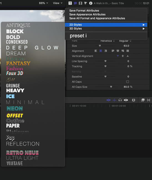
Task: Set vertical alignment to middle
Action: tap(123, 56)
